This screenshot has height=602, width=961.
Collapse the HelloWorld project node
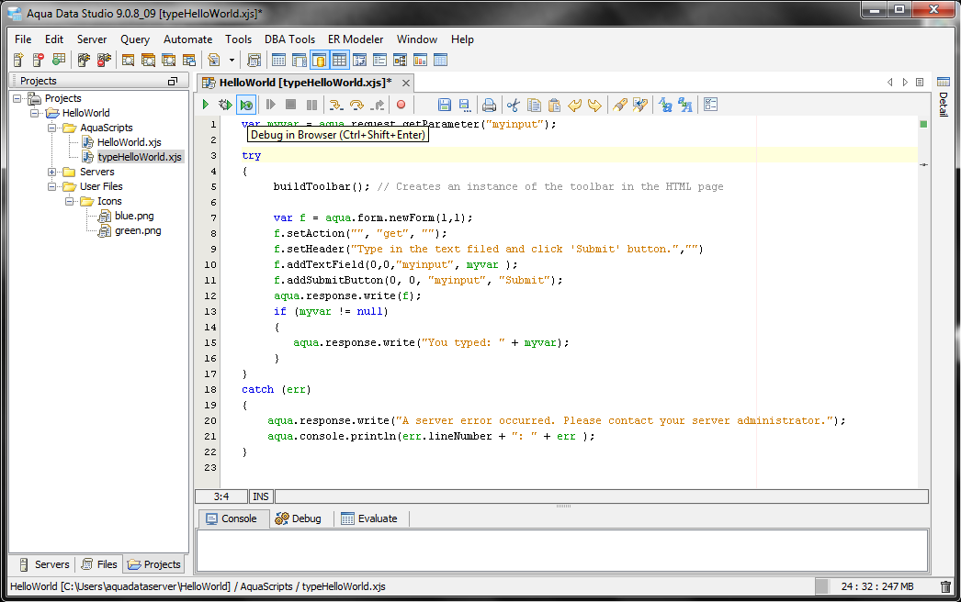pyautogui.click(x=35, y=113)
